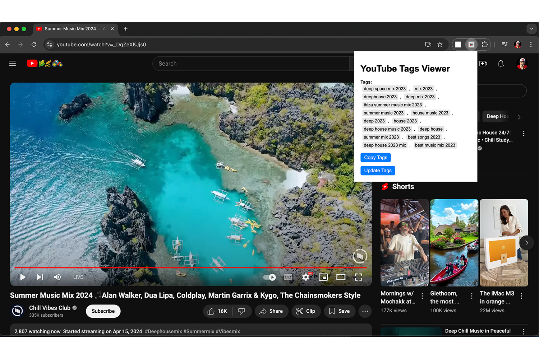Open the Chill Vibes Club channel name
The height and width of the screenshot is (359, 539).
pos(50,308)
